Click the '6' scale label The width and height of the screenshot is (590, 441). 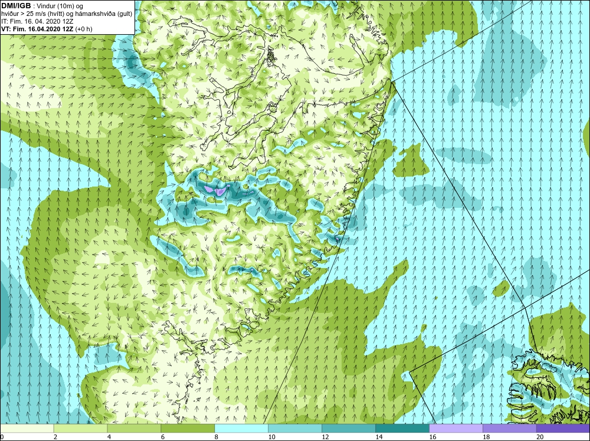tap(163, 437)
